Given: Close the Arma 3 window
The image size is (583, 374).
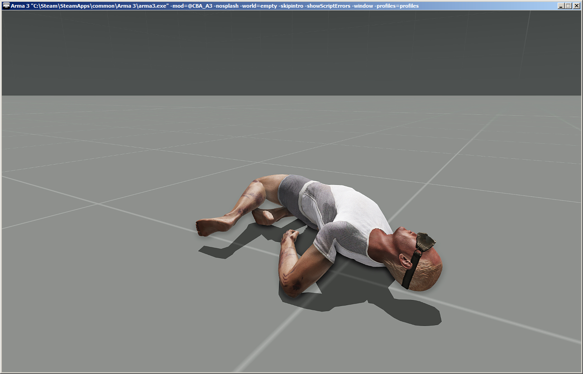Looking at the screenshot, I should (x=576, y=6).
